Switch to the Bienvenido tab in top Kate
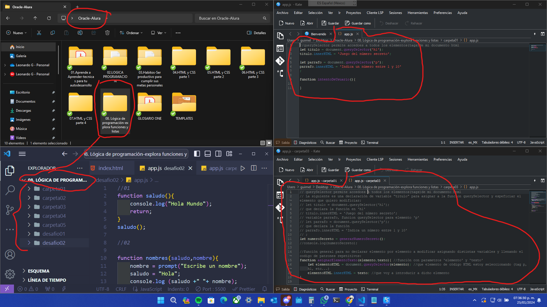 coord(318,34)
